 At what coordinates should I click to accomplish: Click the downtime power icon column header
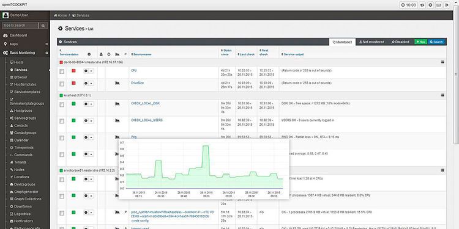click(109, 54)
